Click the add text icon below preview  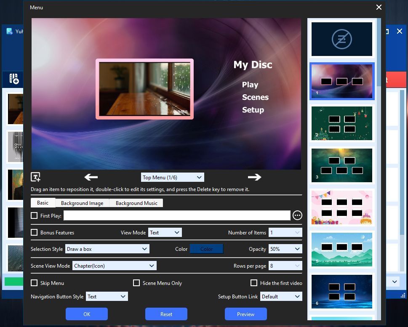(35, 177)
